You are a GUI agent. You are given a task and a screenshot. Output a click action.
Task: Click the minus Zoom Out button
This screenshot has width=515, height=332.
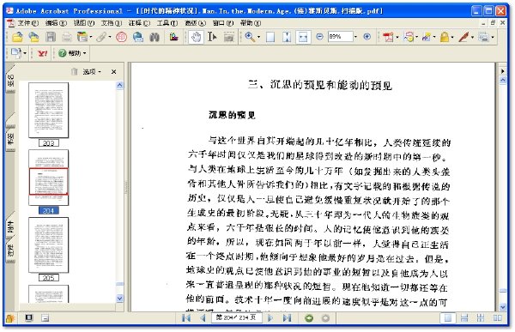tap(319, 37)
